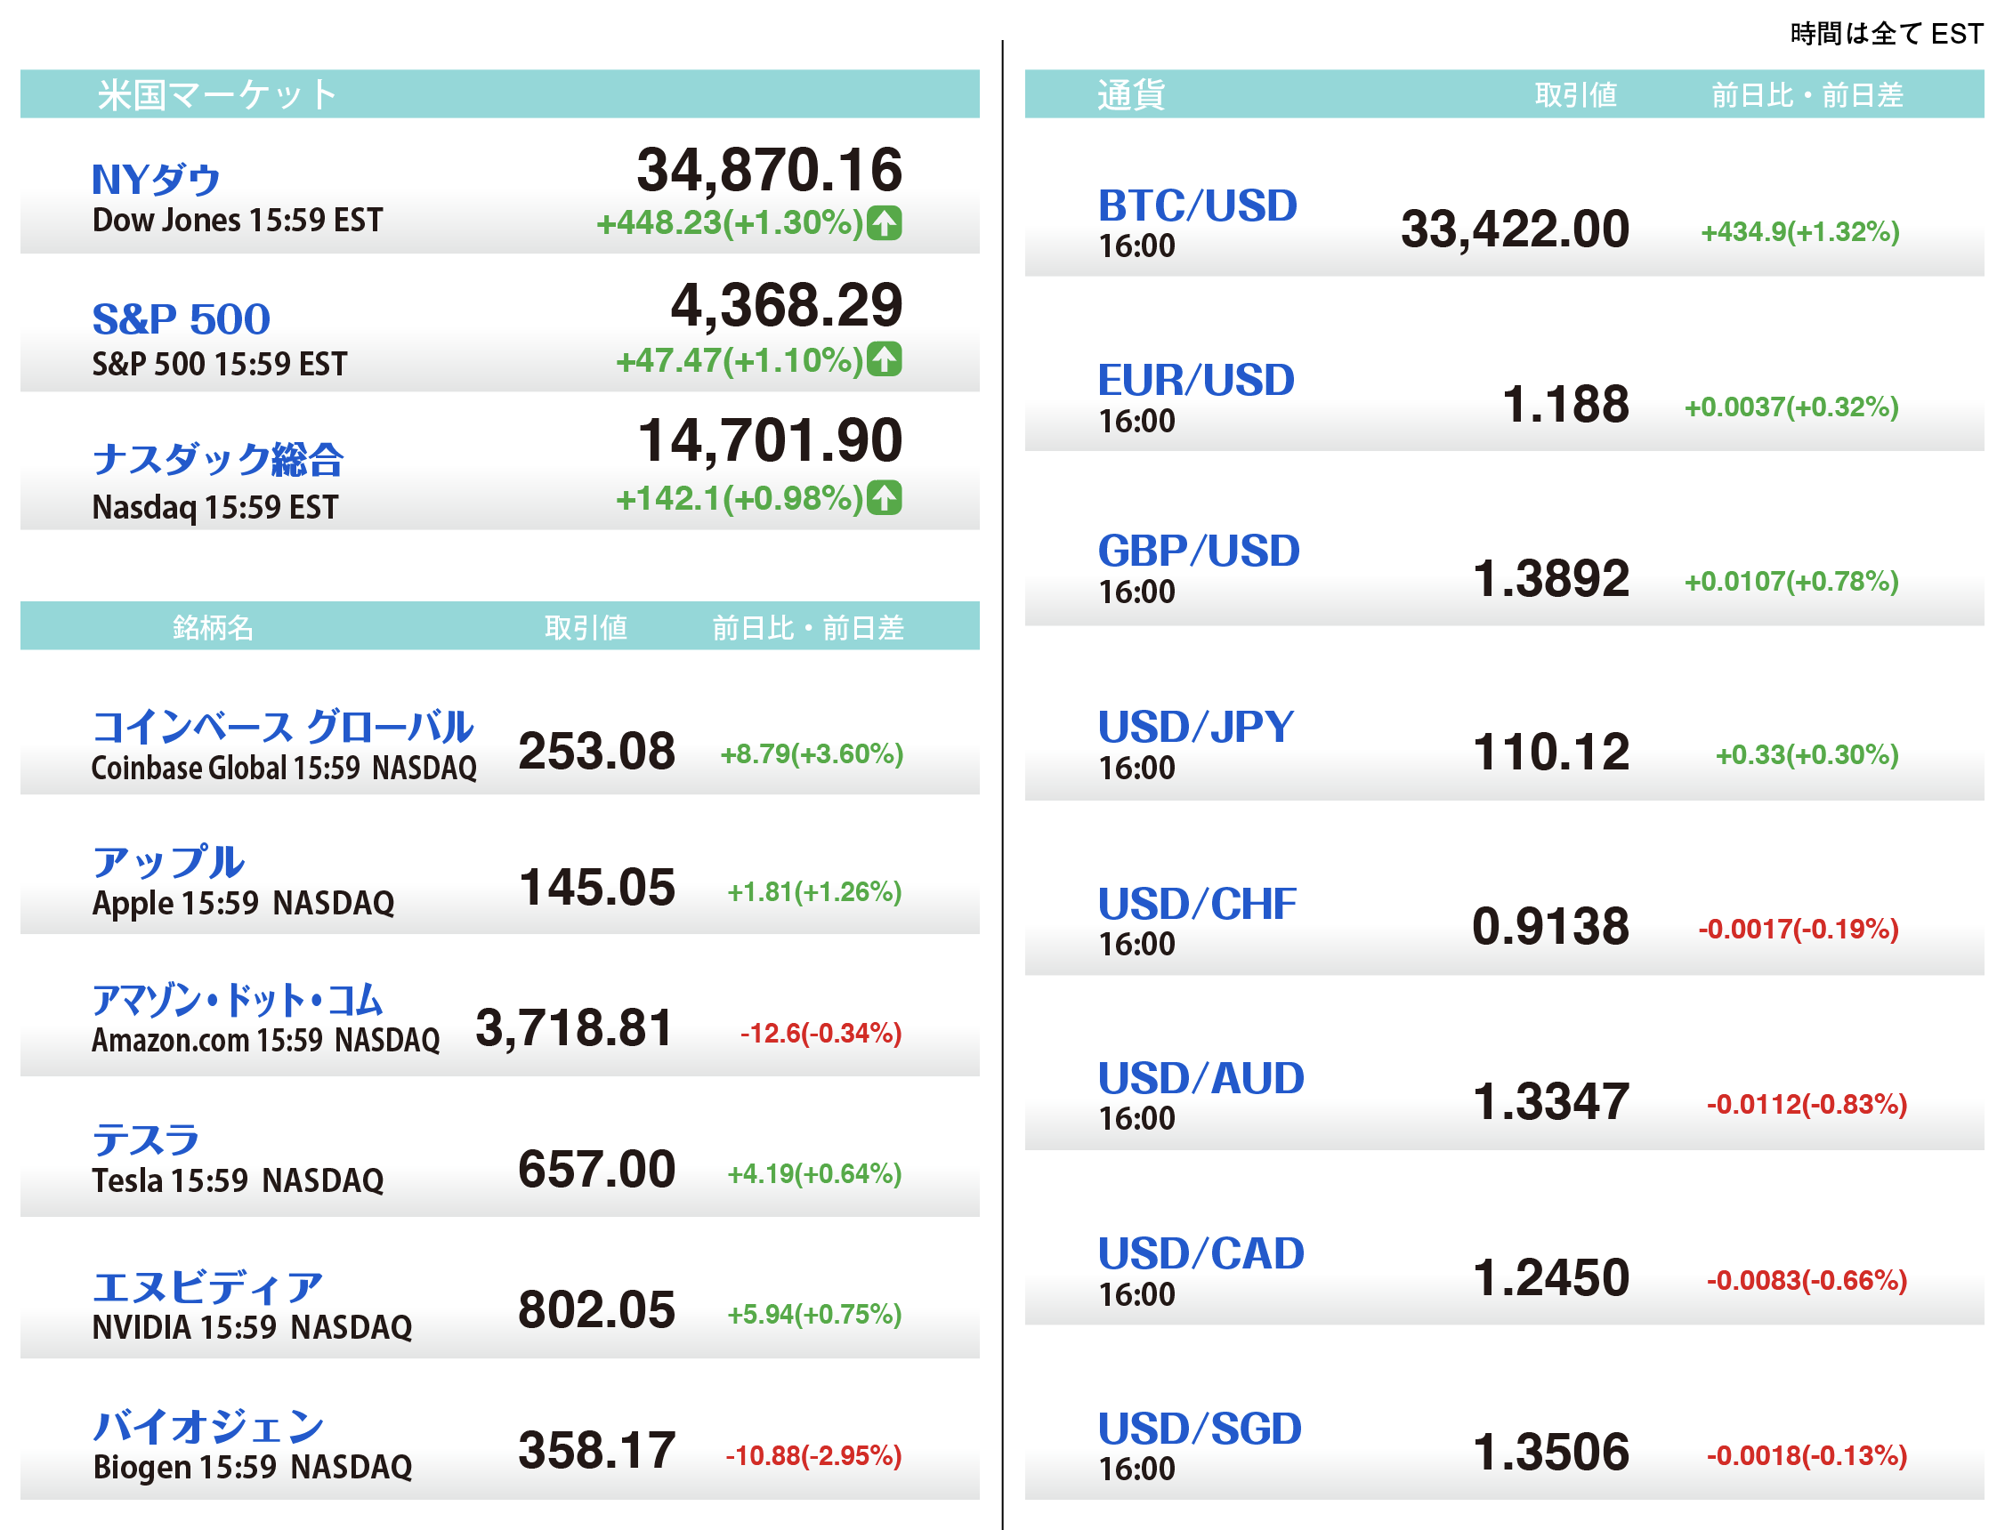Viewport: 2013px width, 1530px height.
Task: Open the ナスダック総合 link
Action: [x=218, y=459]
